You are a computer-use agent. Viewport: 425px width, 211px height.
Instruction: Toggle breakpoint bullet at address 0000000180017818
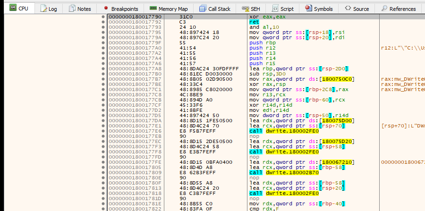(x=103, y=194)
